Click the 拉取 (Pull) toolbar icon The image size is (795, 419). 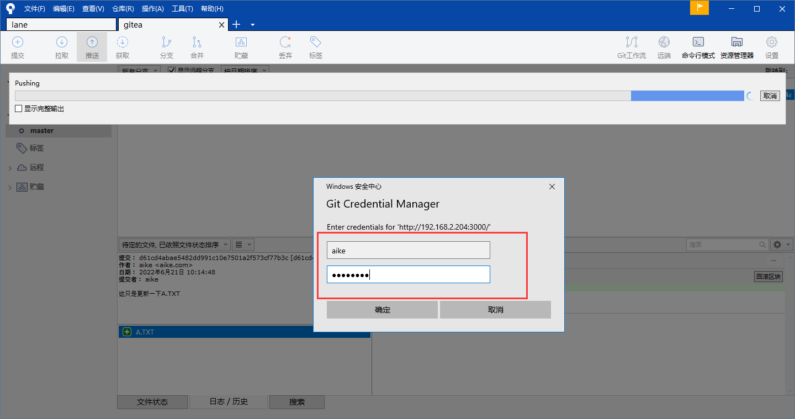click(x=62, y=47)
